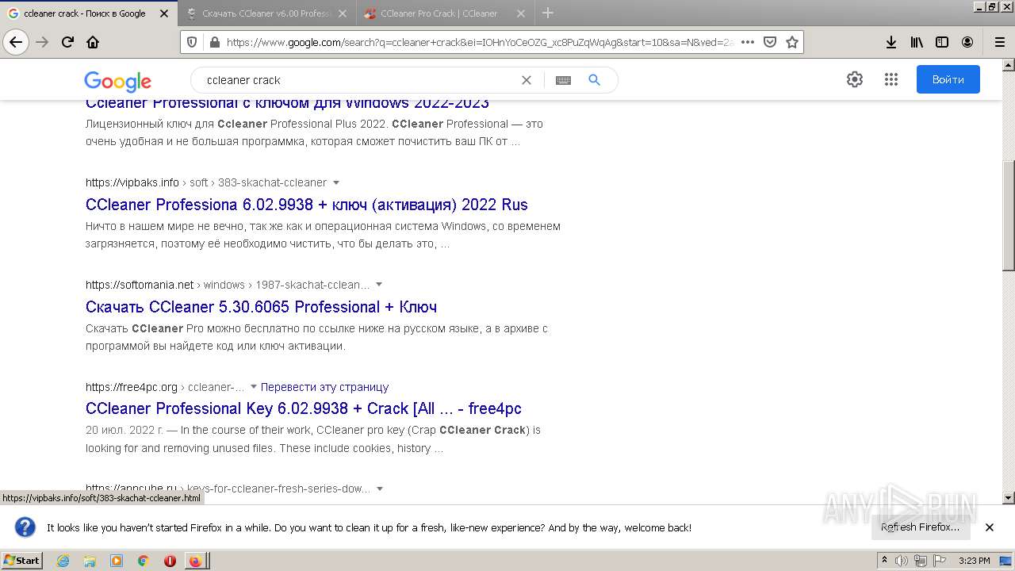View site security padlock details

pyautogui.click(x=213, y=42)
